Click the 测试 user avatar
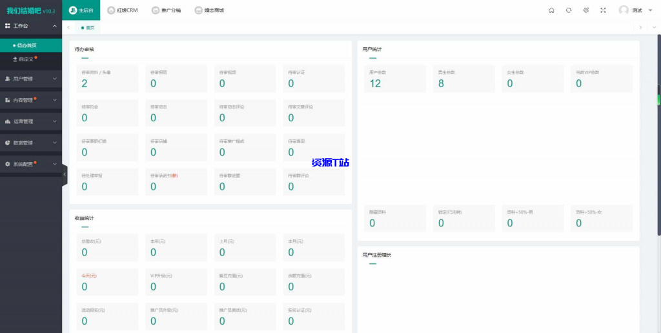This screenshot has height=333, width=661. tap(624, 10)
